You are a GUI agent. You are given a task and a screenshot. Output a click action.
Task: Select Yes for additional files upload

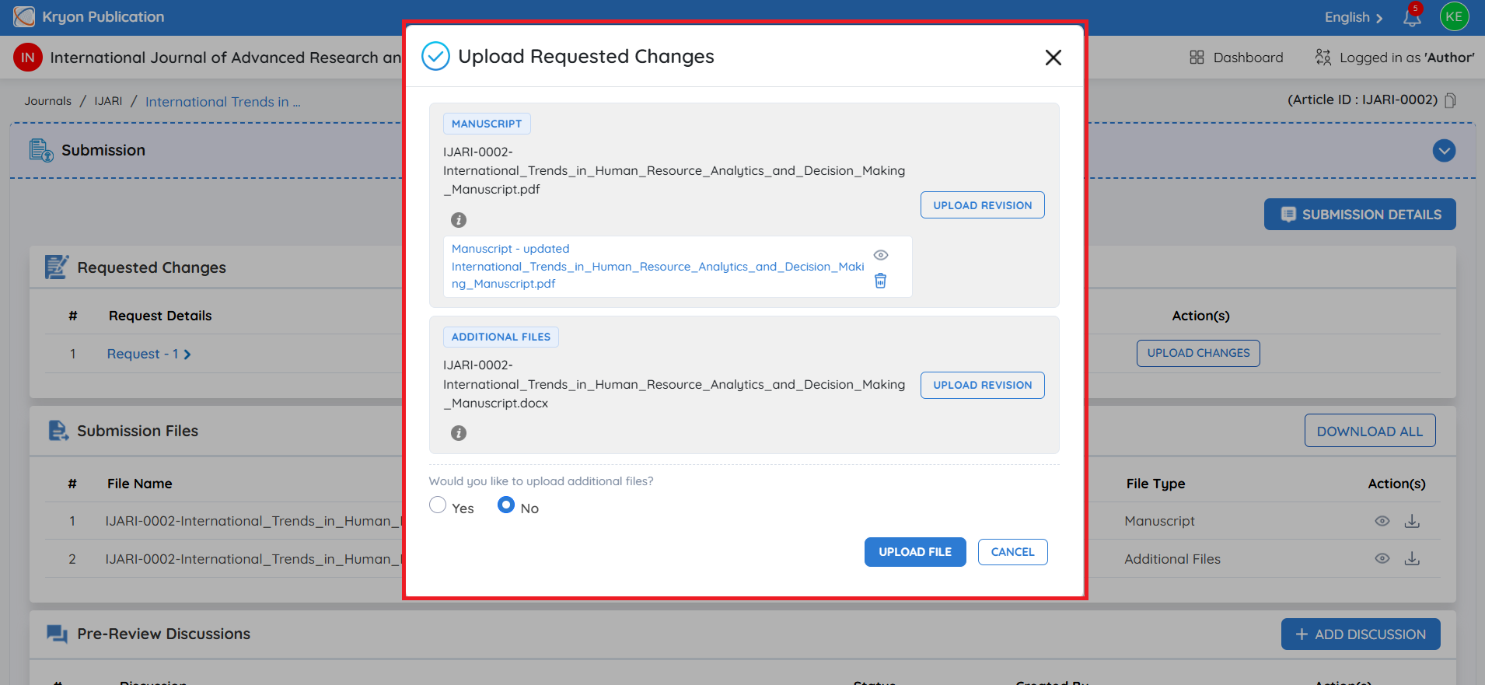pyautogui.click(x=438, y=505)
